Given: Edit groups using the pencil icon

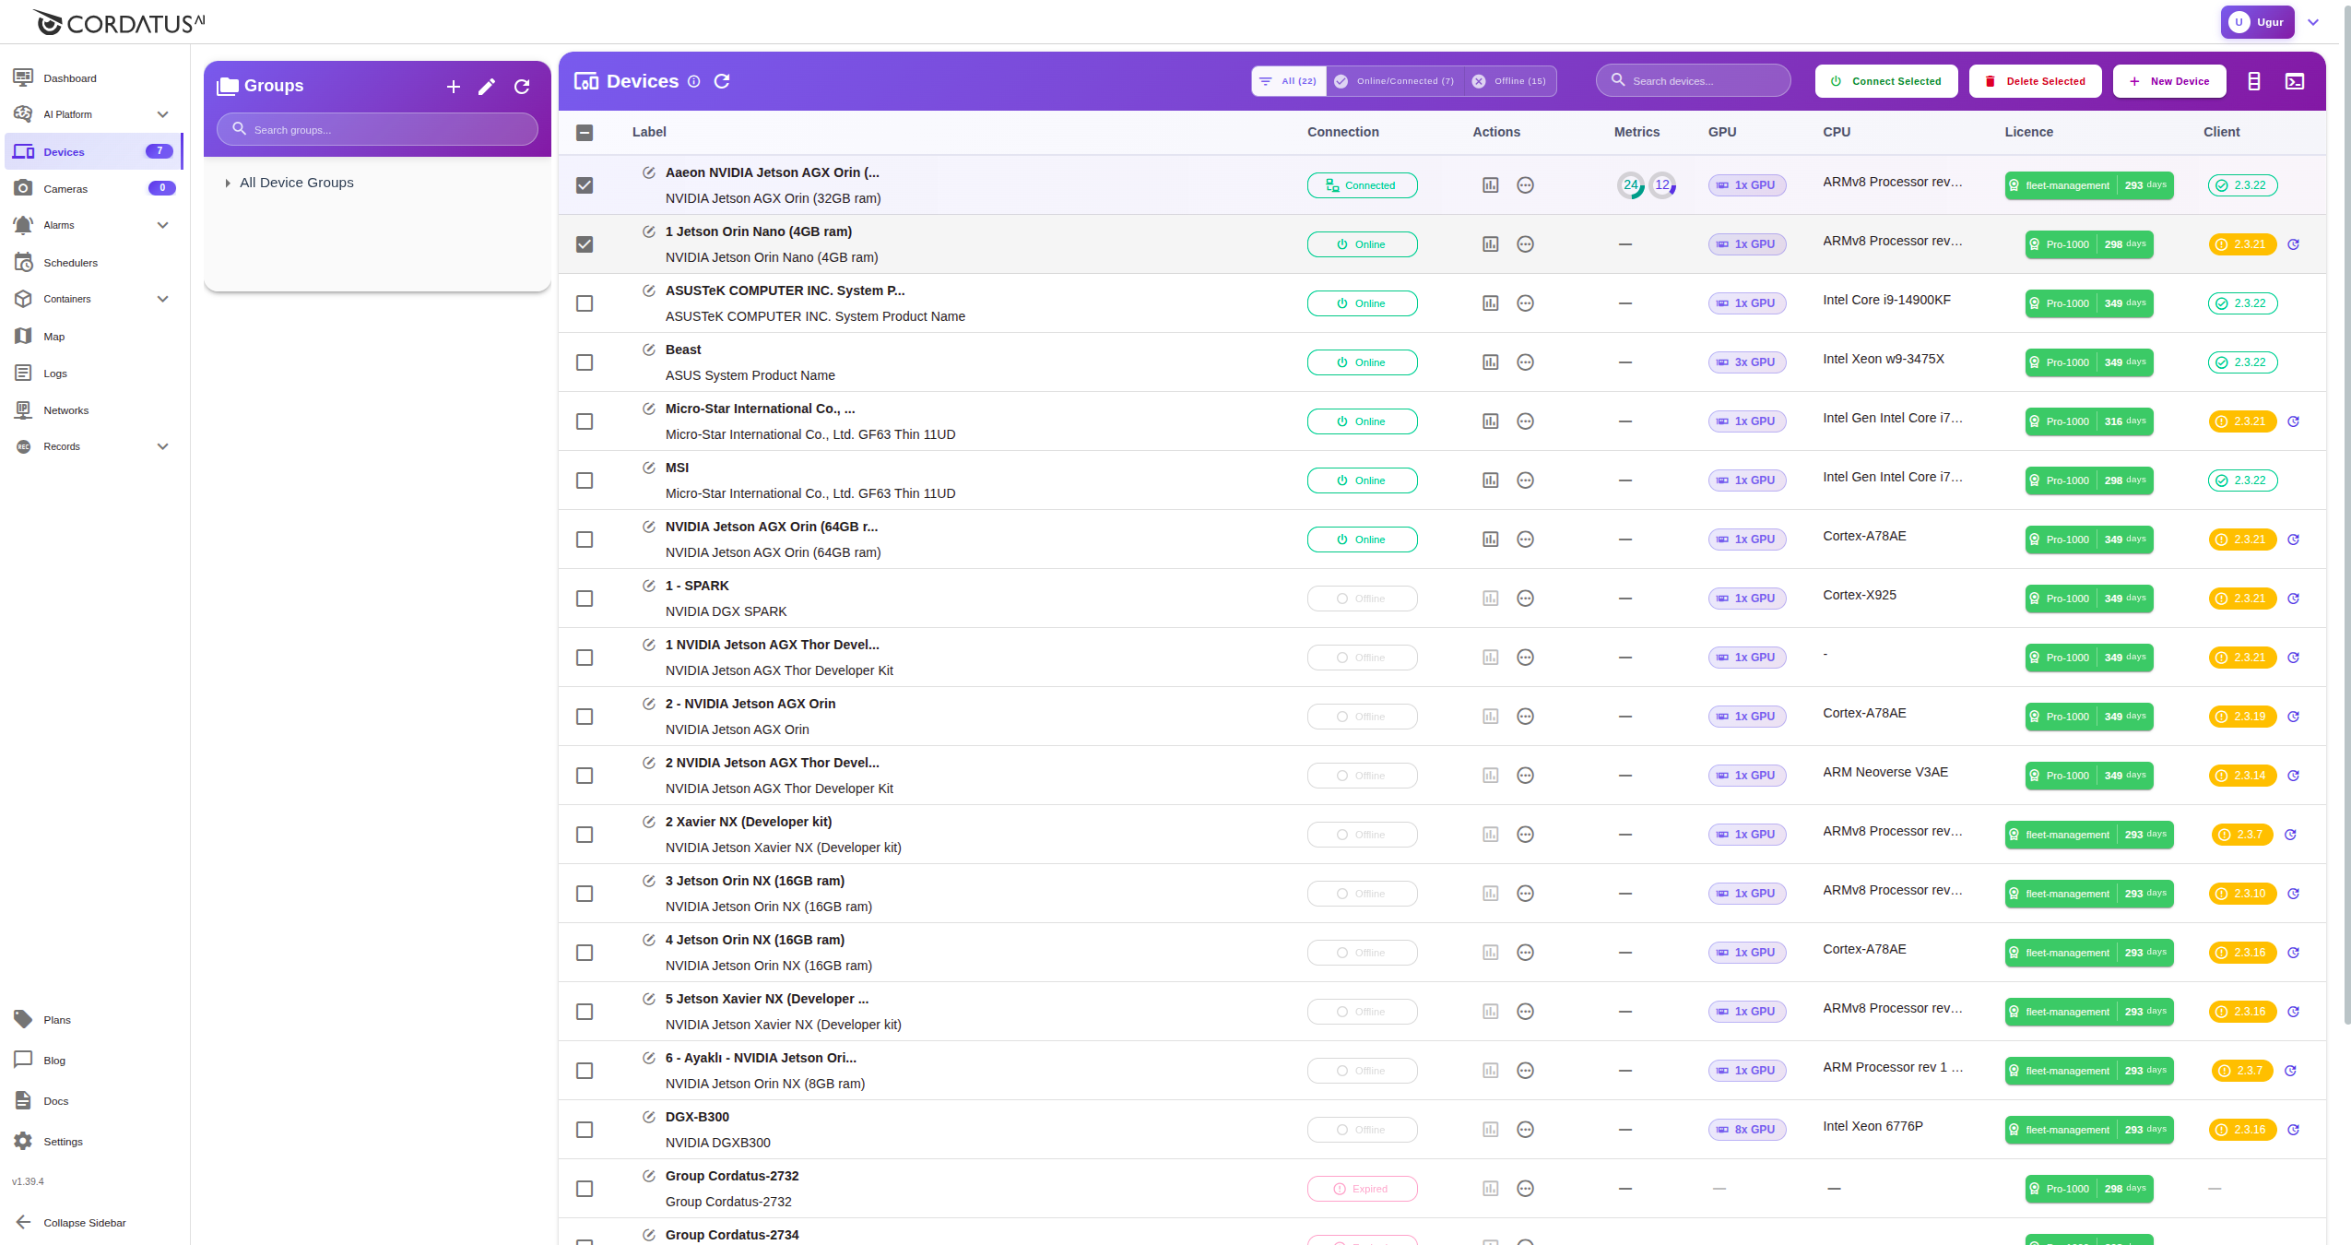Looking at the screenshot, I should [487, 86].
